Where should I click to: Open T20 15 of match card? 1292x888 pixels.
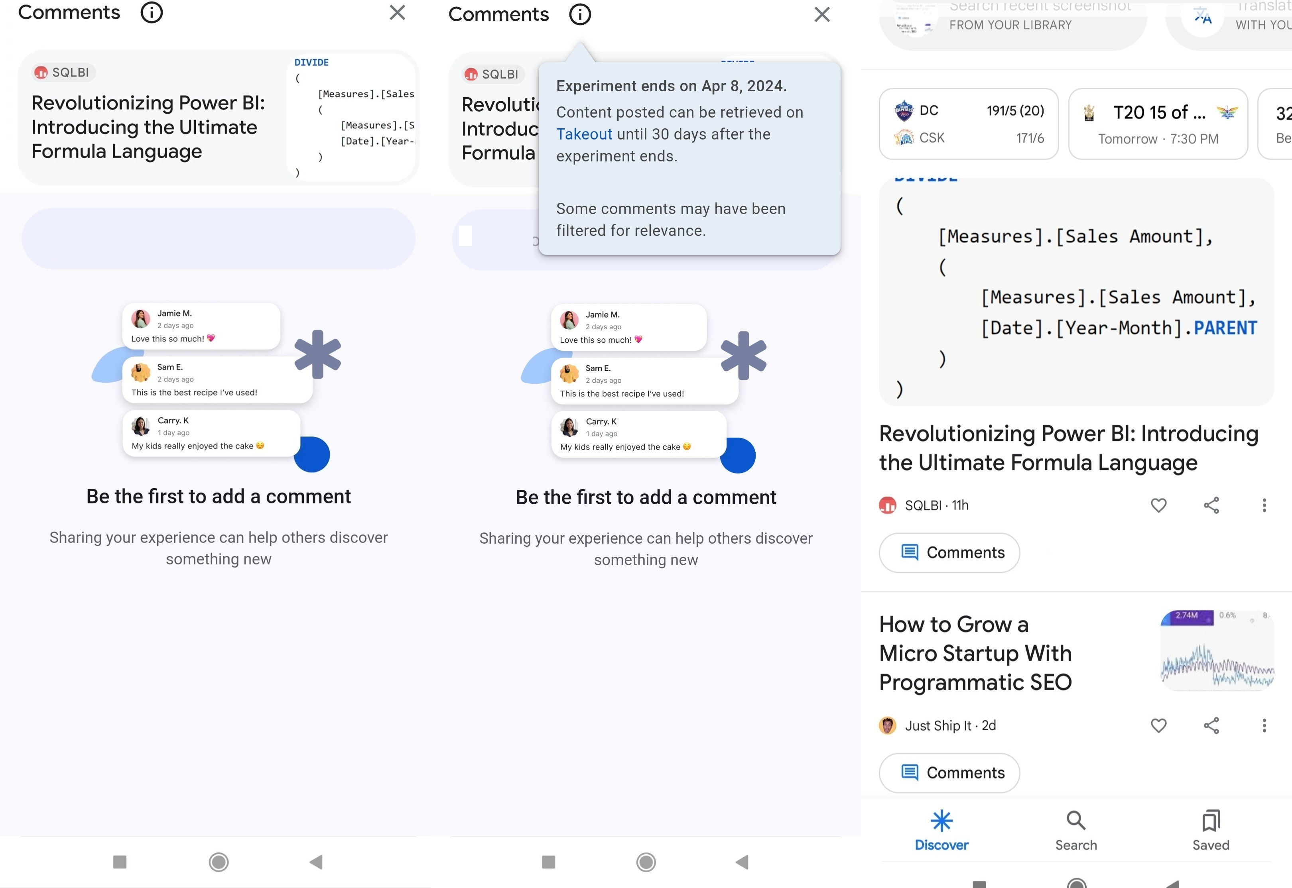pos(1158,124)
